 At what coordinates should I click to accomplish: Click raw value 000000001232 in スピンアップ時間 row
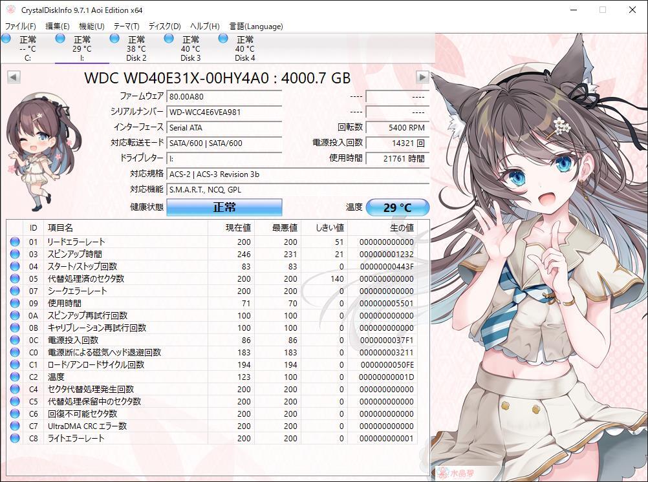(386, 255)
